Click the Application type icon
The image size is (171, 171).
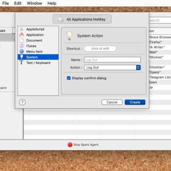(x=21, y=35)
